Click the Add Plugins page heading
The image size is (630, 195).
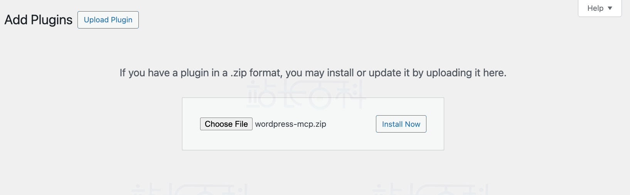[39, 20]
